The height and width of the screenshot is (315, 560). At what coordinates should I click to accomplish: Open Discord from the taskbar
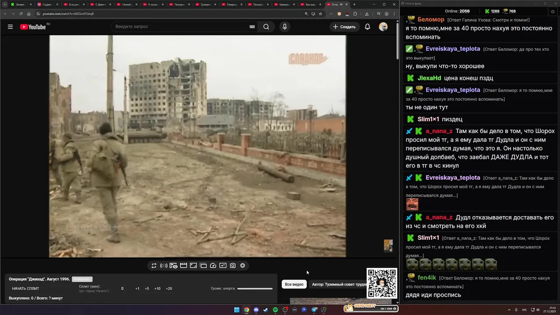click(x=256, y=310)
